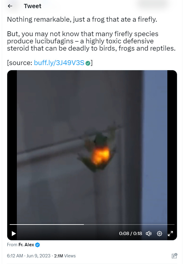The height and width of the screenshot is (264, 186).
Task: Play the frog video
Action: pos(14,234)
